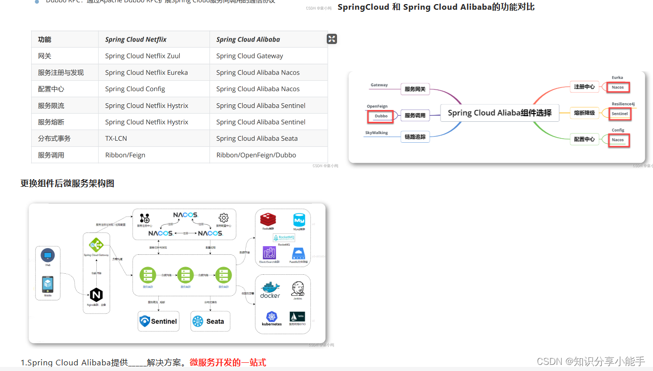Click the Fastdfs file storage icon
Image resolution: width=653 pixels, height=371 pixels.
click(299, 253)
